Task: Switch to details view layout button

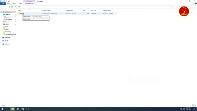Action: (193, 105)
